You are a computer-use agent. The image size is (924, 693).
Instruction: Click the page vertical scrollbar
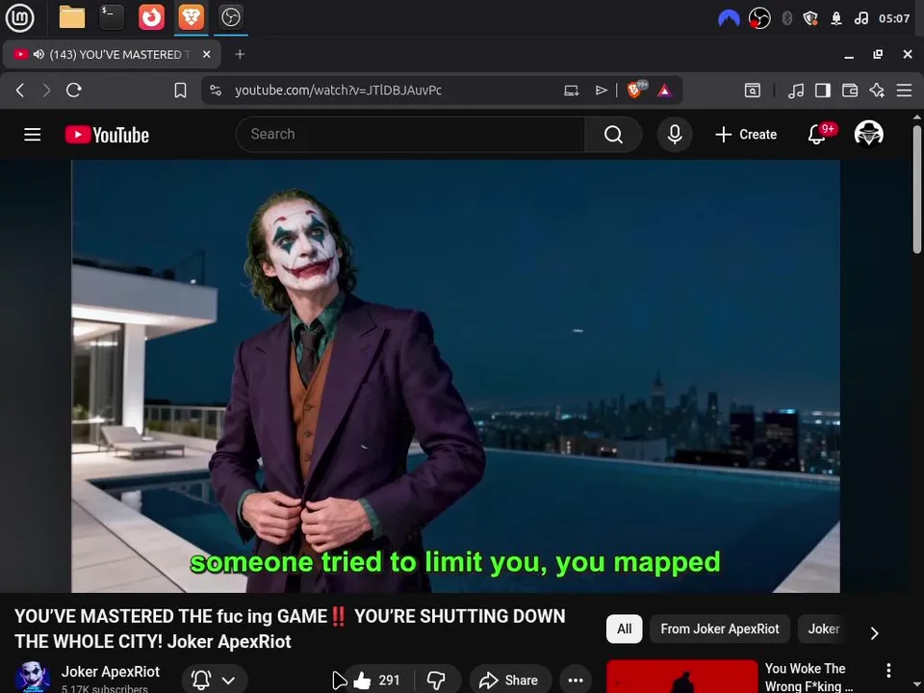pyautogui.click(x=917, y=189)
